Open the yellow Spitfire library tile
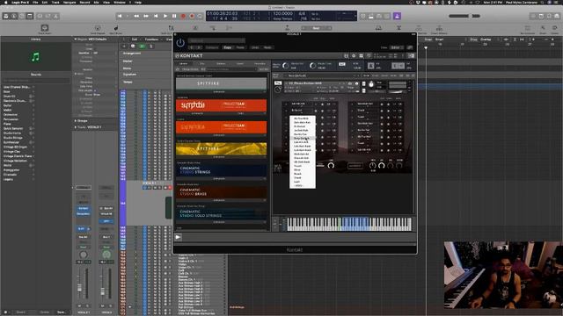Viewport: 563px width, 316px height. click(x=221, y=148)
